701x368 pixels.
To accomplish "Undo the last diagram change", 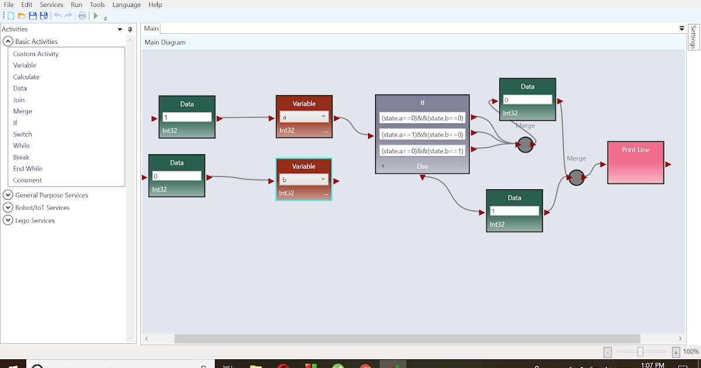I will pyautogui.click(x=57, y=16).
